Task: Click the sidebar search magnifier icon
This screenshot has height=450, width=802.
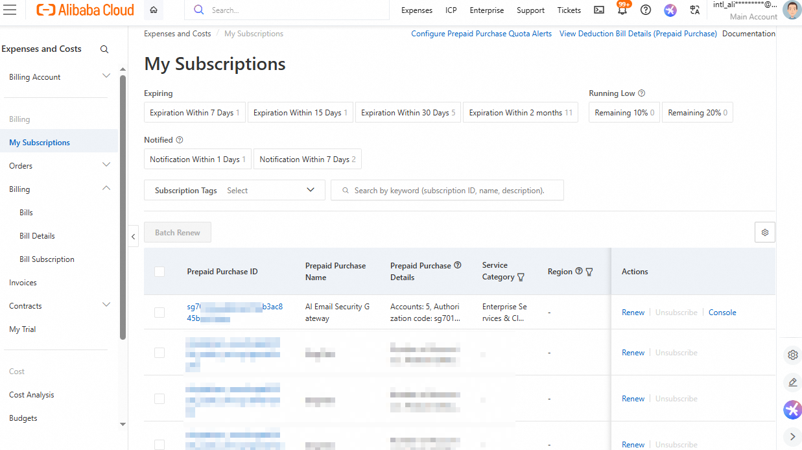Action: click(104, 49)
